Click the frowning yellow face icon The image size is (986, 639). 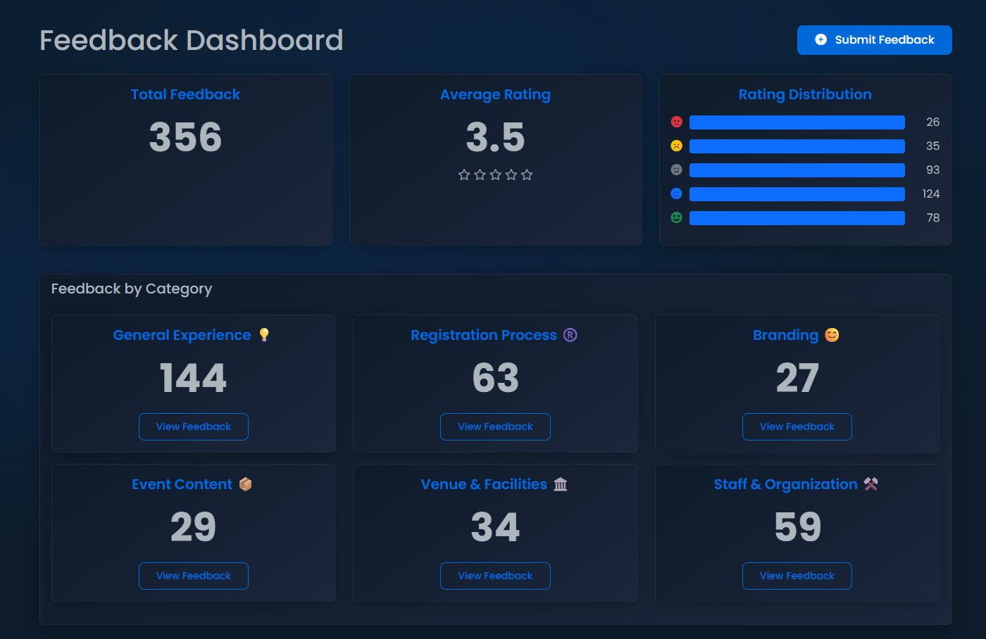(x=676, y=146)
